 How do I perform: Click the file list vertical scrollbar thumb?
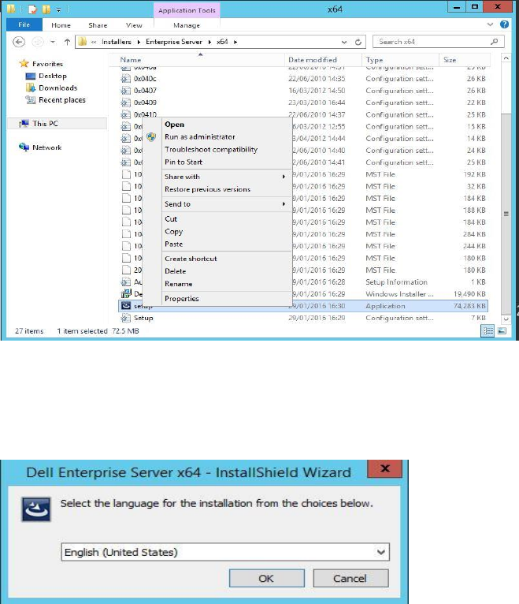point(506,214)
